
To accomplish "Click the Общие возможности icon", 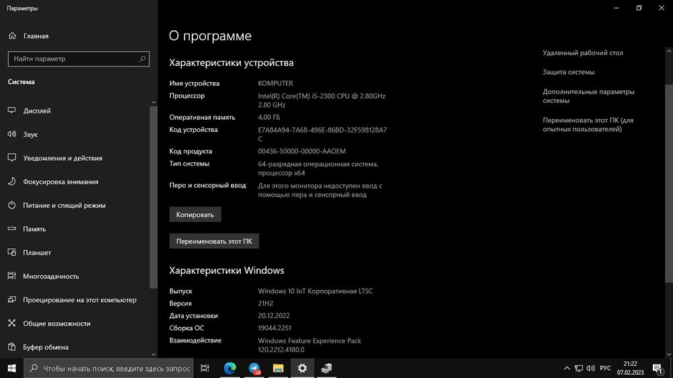I will [x=11, y=323].
